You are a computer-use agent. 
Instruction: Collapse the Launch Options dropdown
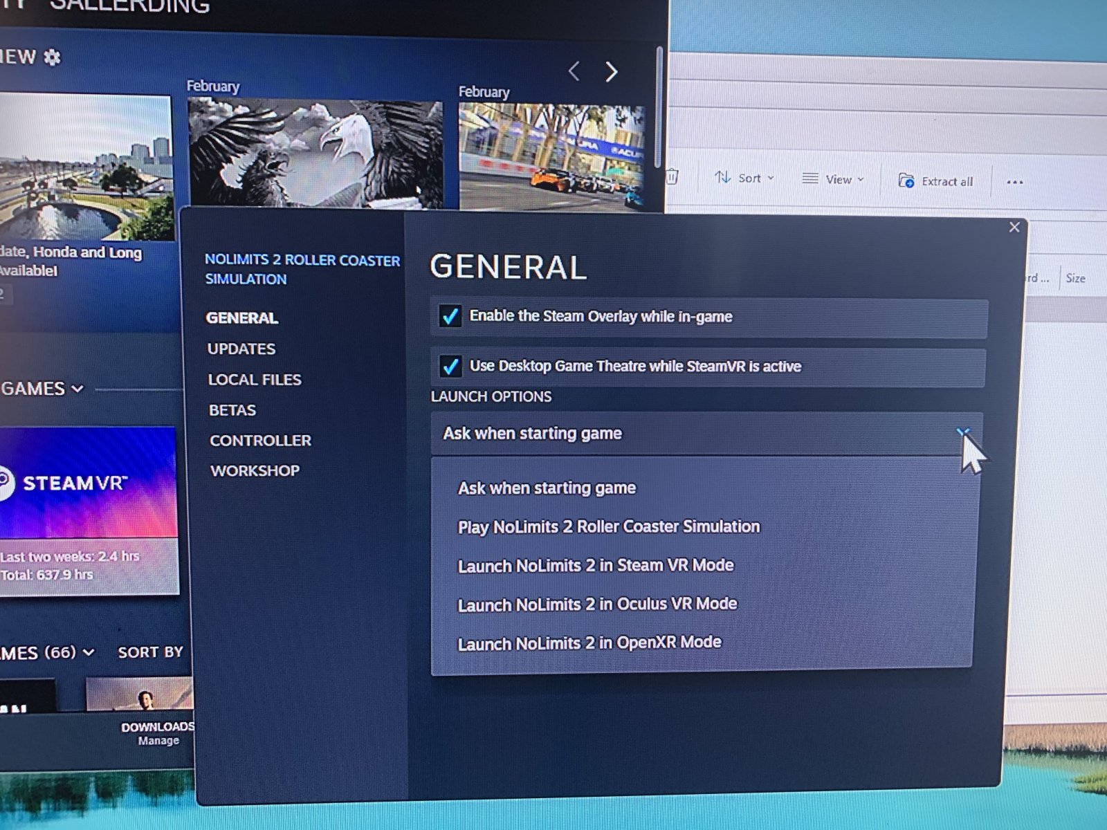[x=964, y=434]
